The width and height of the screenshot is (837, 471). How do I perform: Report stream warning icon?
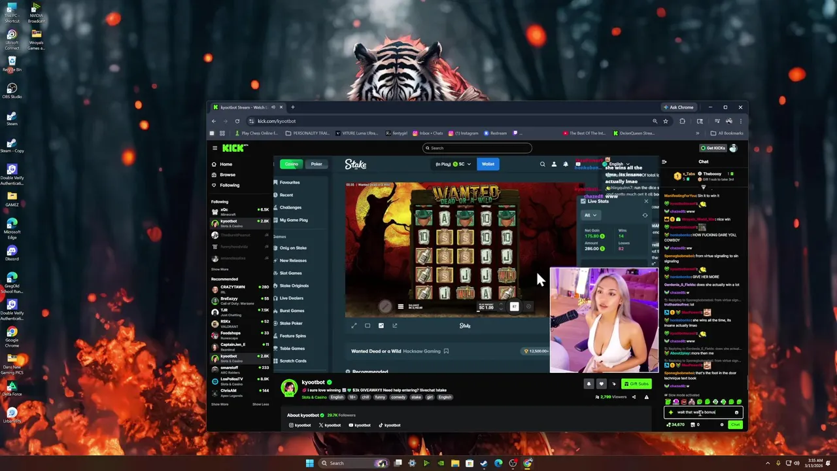pos(647,397)
